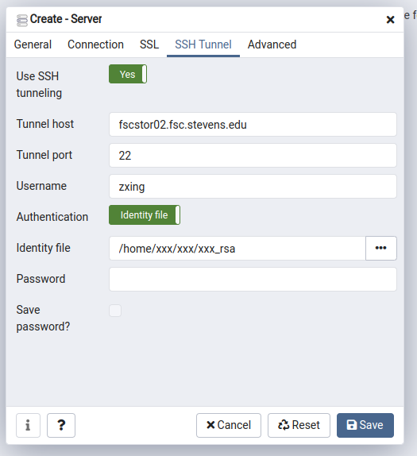
Task: Open the Connection tab
Action: pyautogui.click(x=95, y=44)
